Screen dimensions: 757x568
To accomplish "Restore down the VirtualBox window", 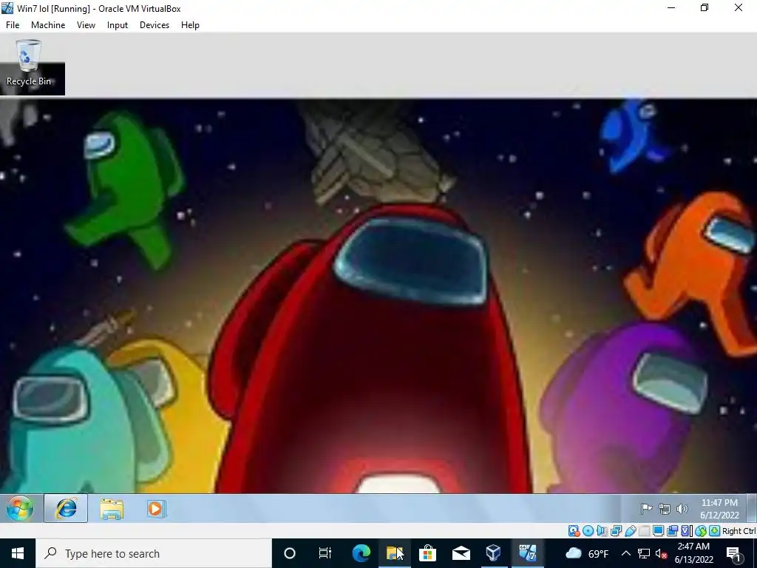I will coord(705,7).
